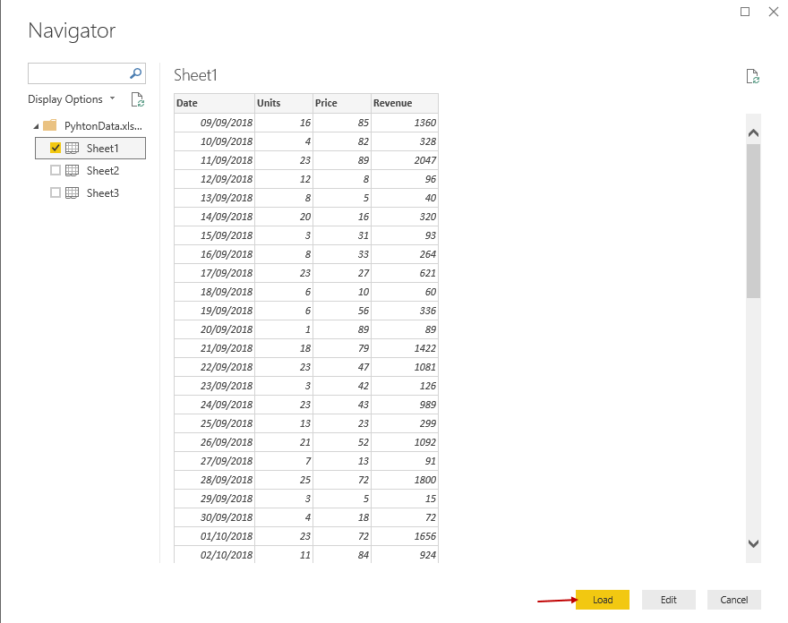Click the Load button
The height and width of the screenshot is (623, 788).
pyautogui.click(x=603, y=600)
